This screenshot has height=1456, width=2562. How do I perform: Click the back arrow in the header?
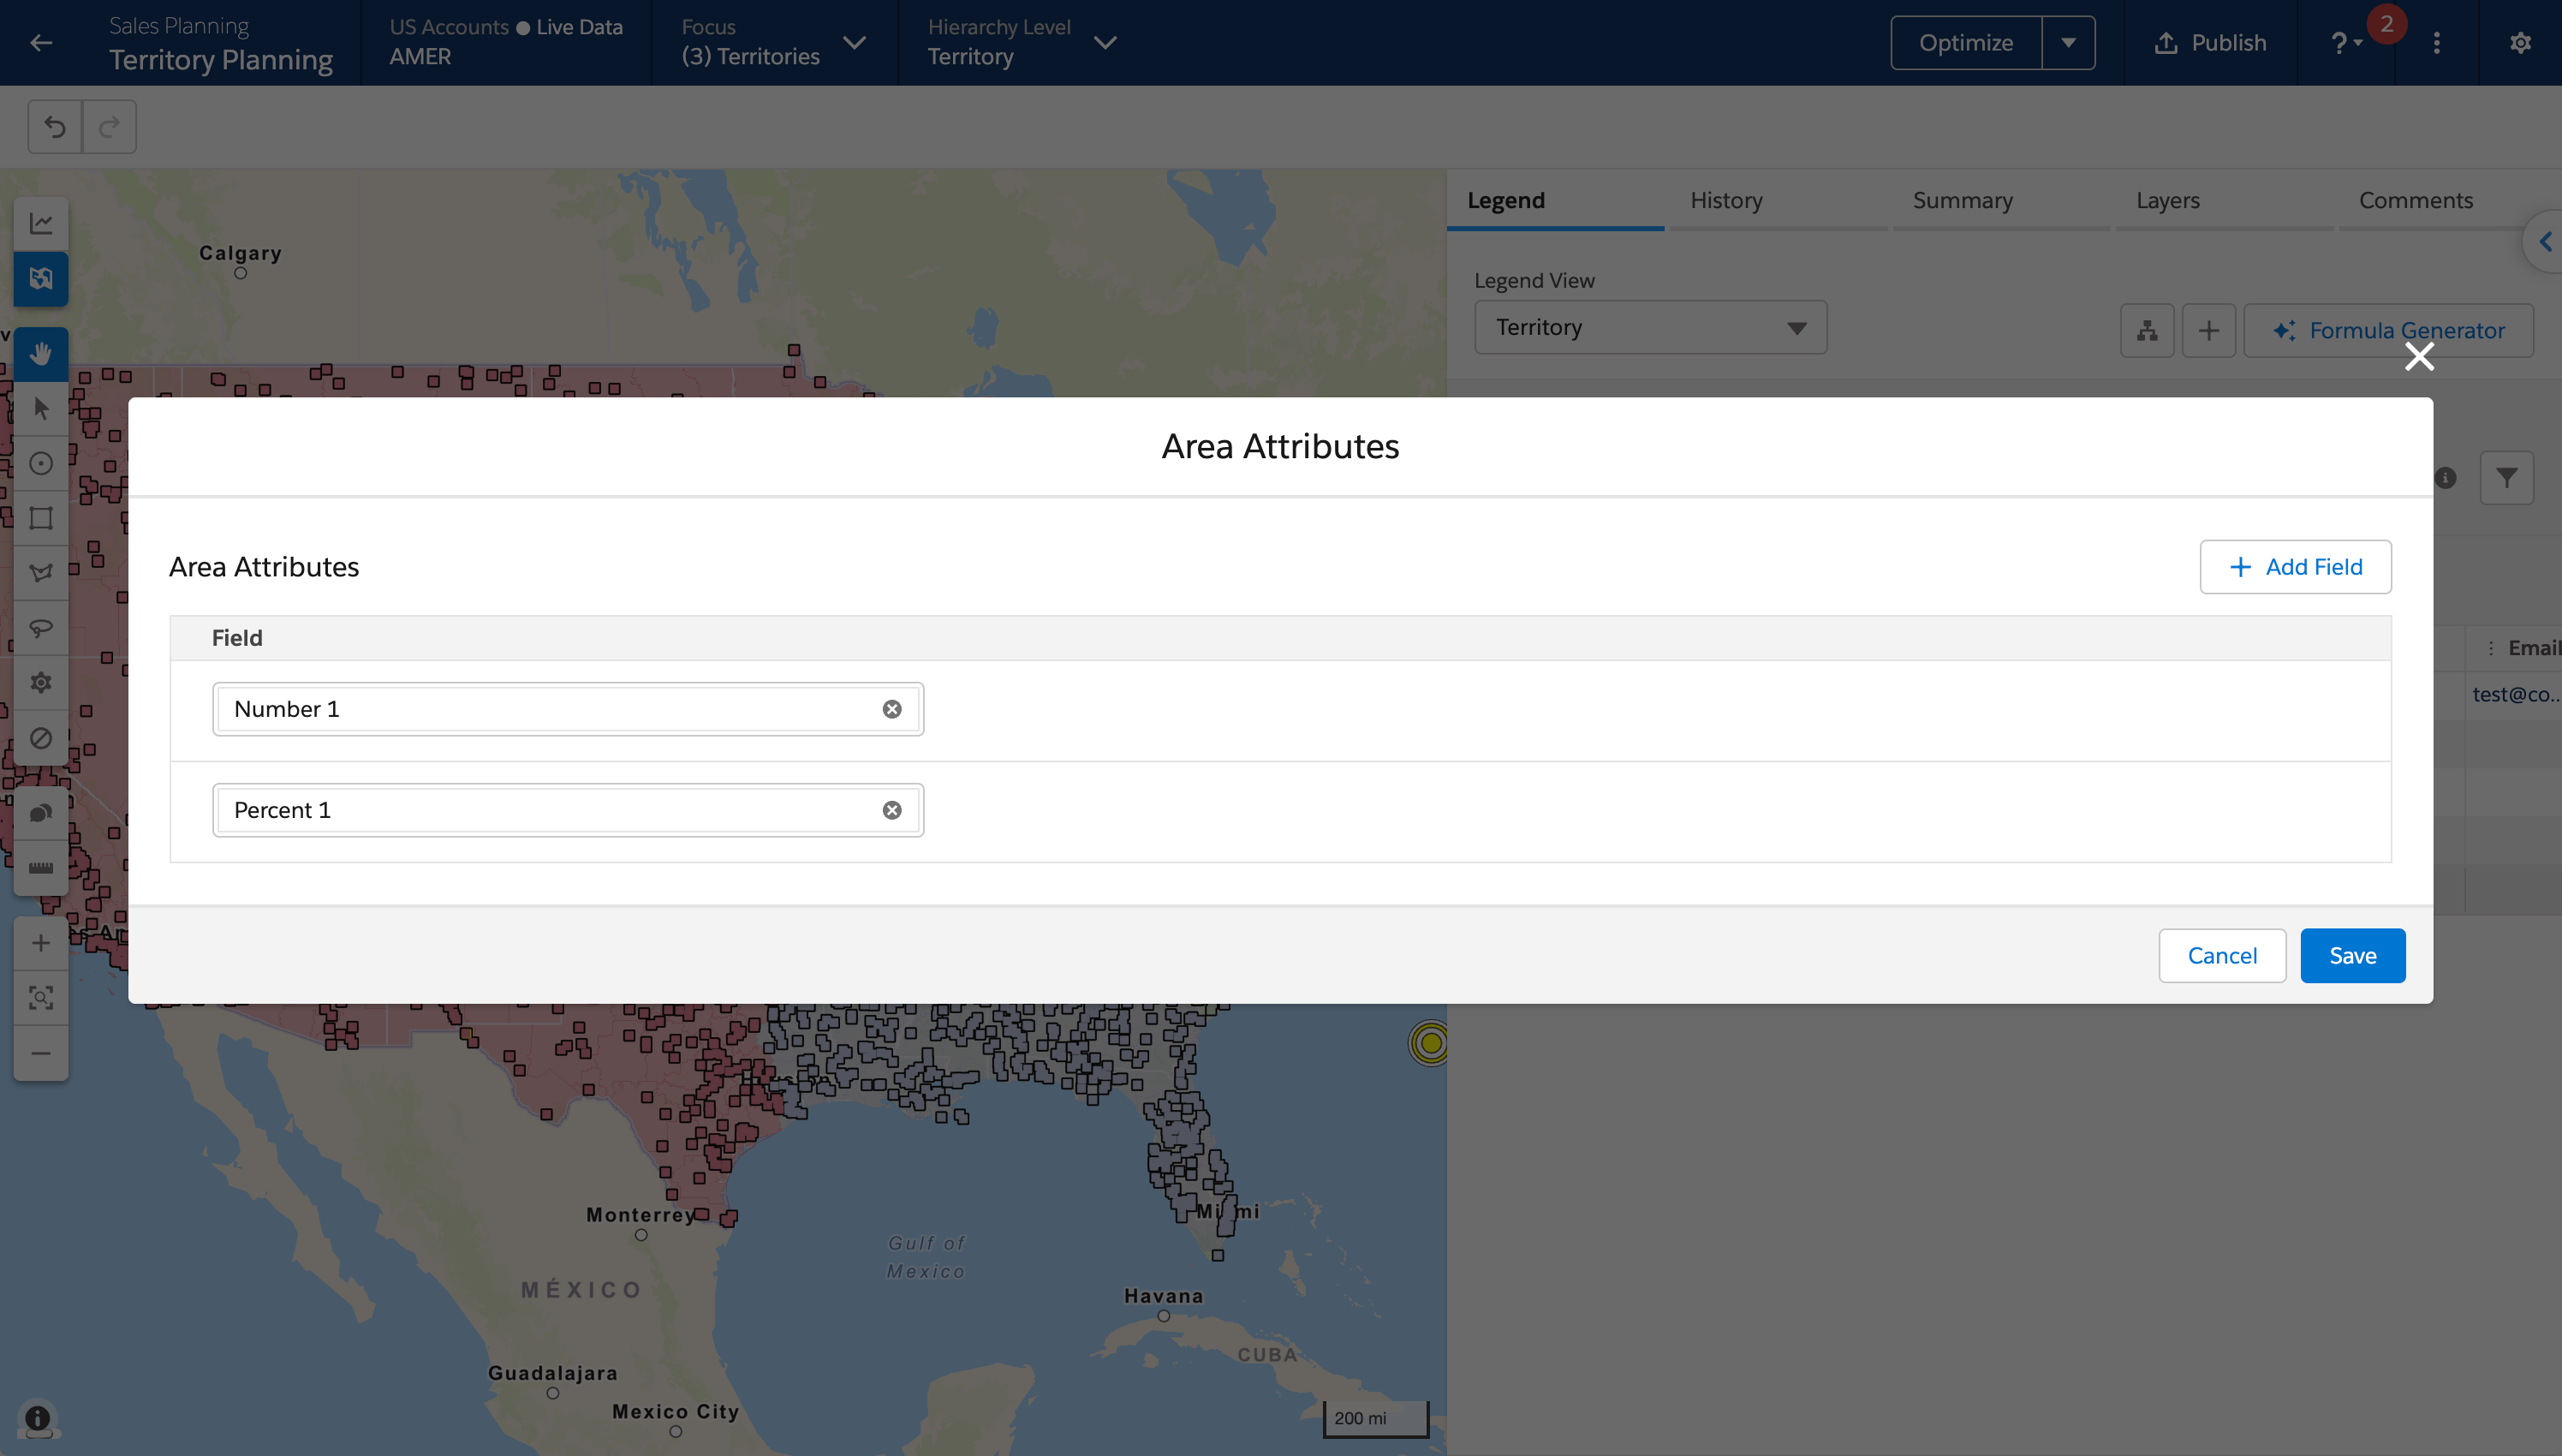(41, 43)
